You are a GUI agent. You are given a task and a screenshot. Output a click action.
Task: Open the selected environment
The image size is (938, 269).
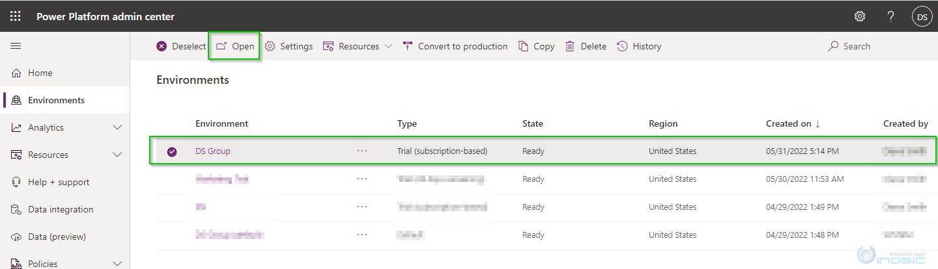tap(235, 46)
